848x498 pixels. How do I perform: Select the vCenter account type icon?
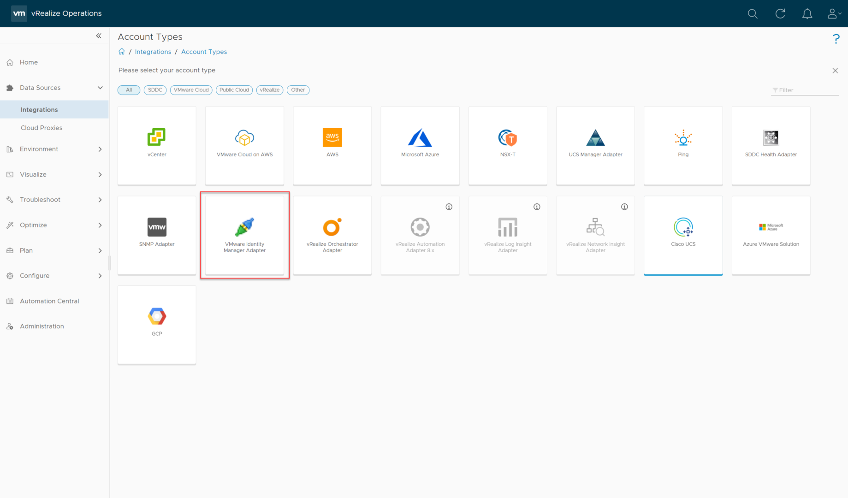157,137
